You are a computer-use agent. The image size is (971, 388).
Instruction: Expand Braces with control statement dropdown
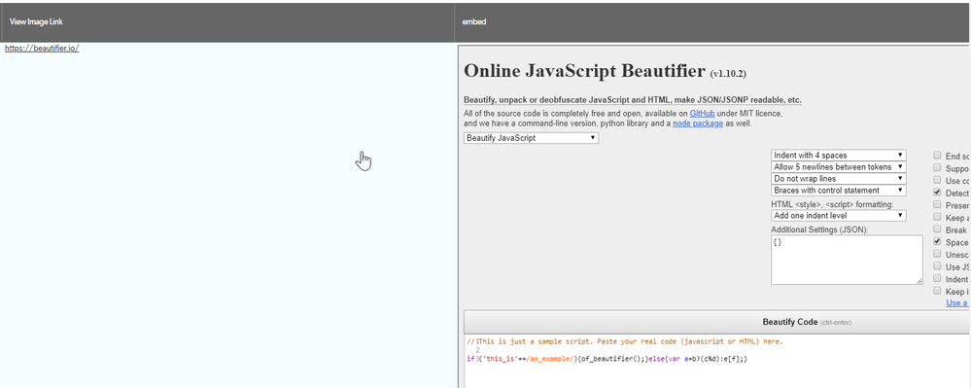[x=839, y=191]
